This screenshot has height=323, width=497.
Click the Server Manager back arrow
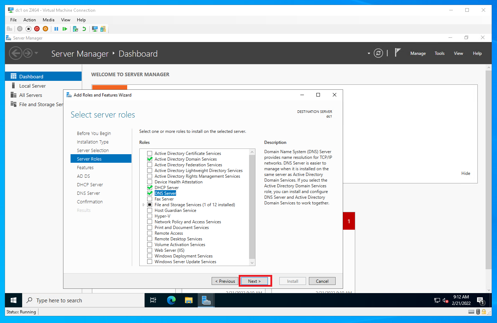point(15,53)
